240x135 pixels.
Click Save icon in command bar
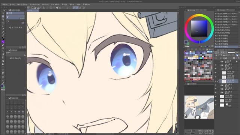tap(38, 7)
